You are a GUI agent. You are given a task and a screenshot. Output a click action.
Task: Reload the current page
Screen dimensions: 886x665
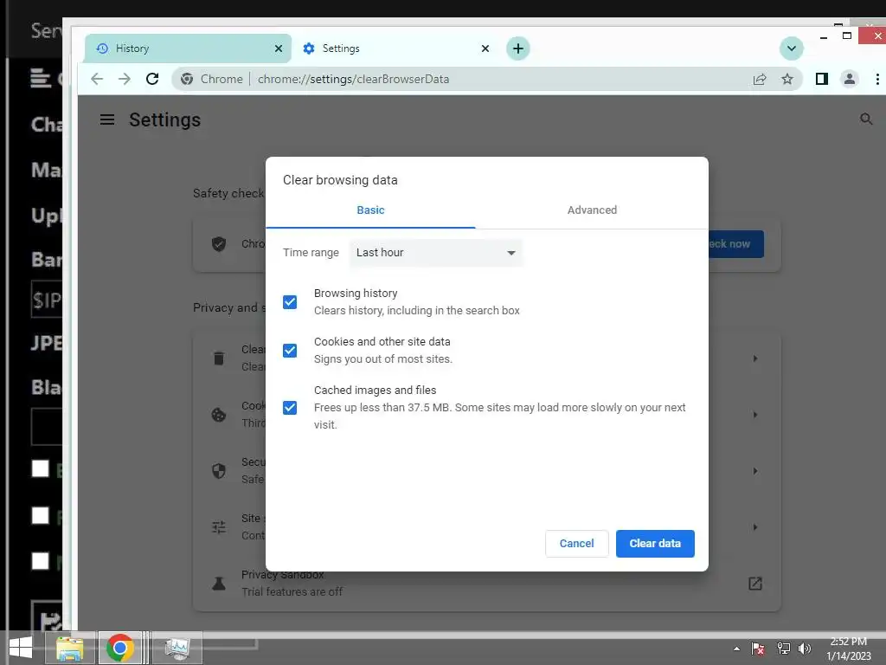point(152,79)
